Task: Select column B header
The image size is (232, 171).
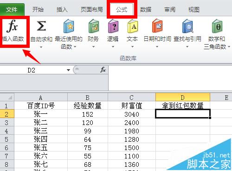Action: click(88, 98)
